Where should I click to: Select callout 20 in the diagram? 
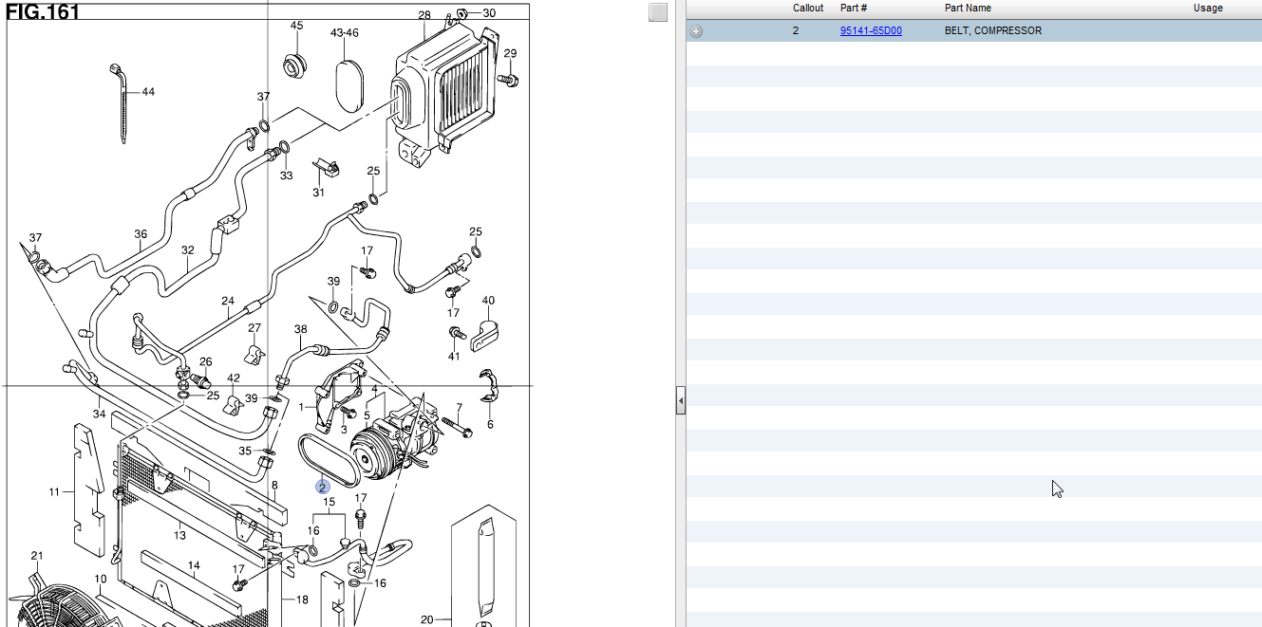[x=426, y=620]
